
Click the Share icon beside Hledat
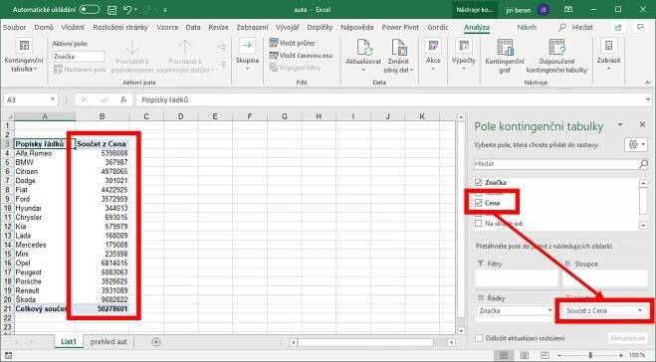tap(618, 27)
